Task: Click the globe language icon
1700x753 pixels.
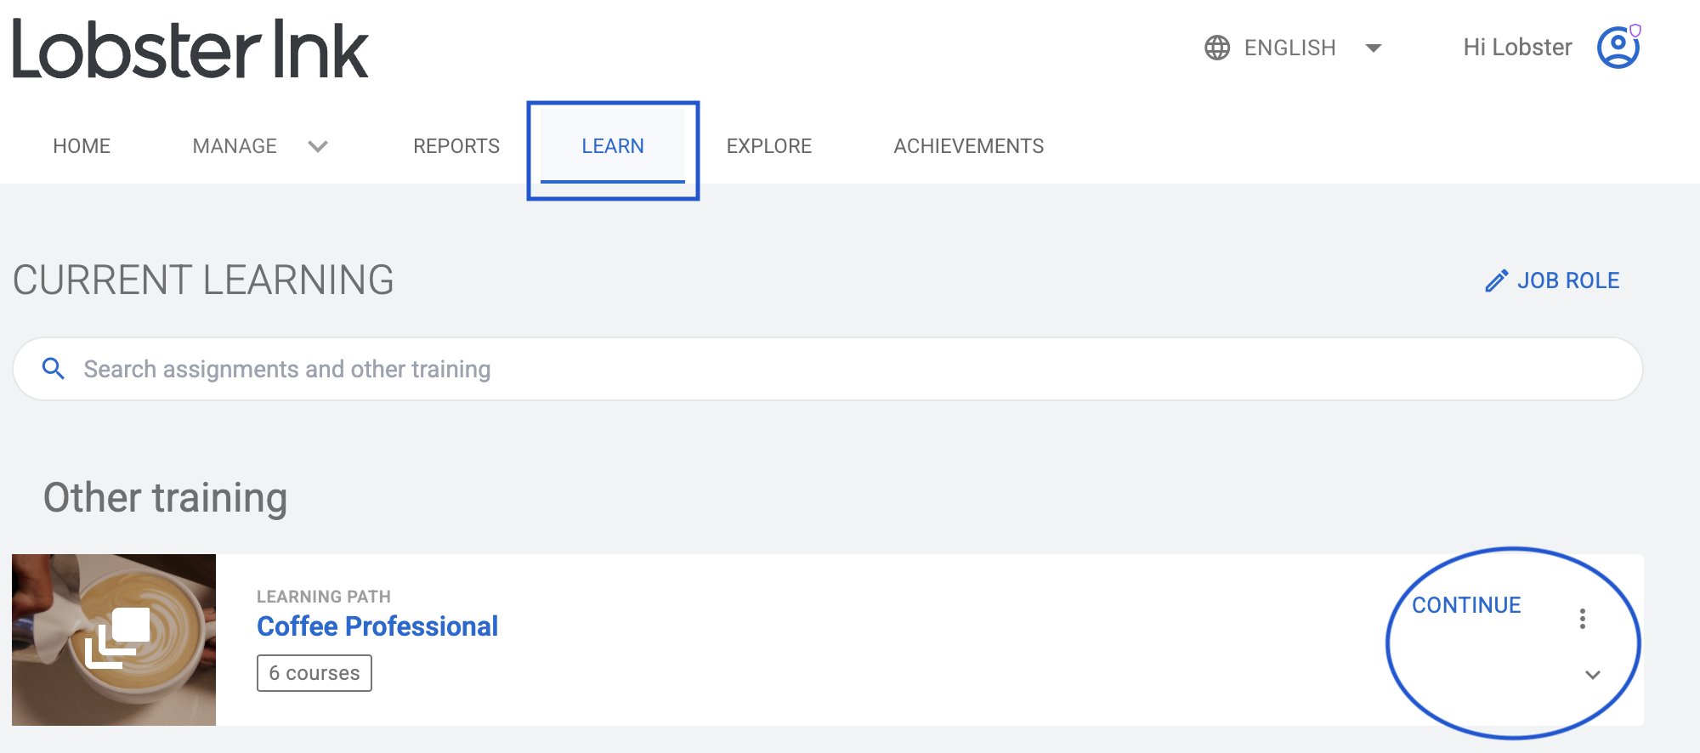Action: click(x=1217, y=48)
